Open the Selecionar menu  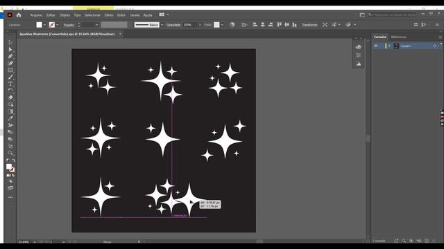coord(92,15)
